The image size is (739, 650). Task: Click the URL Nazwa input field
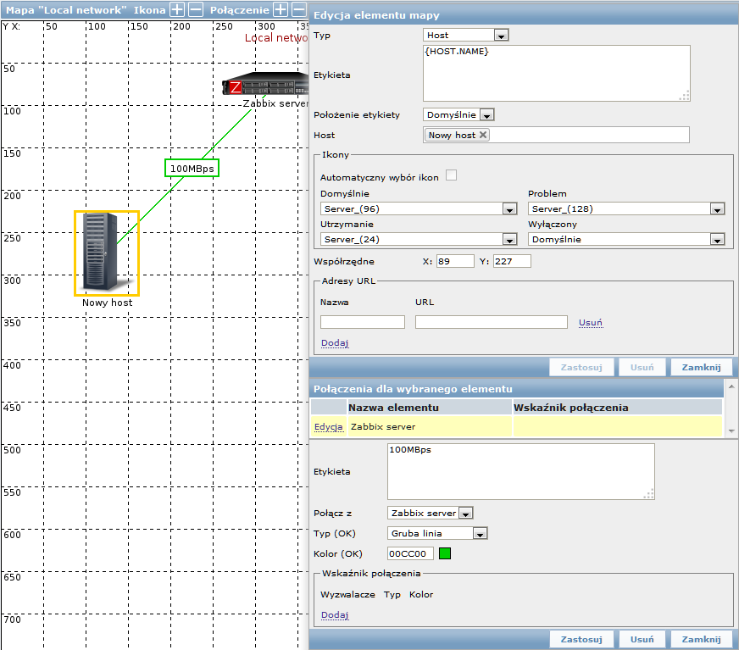coord(363,322)
